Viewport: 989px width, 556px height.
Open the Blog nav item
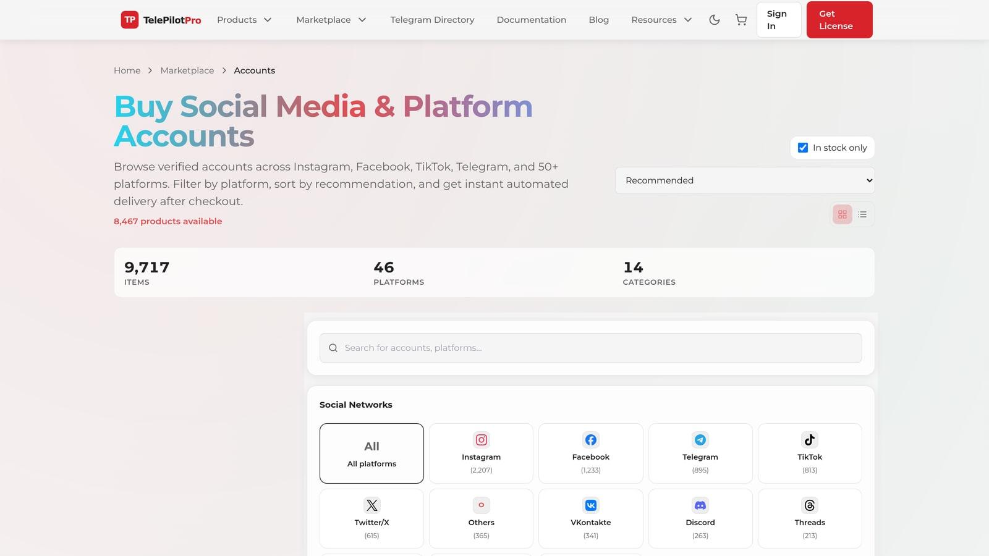point(598,20)
